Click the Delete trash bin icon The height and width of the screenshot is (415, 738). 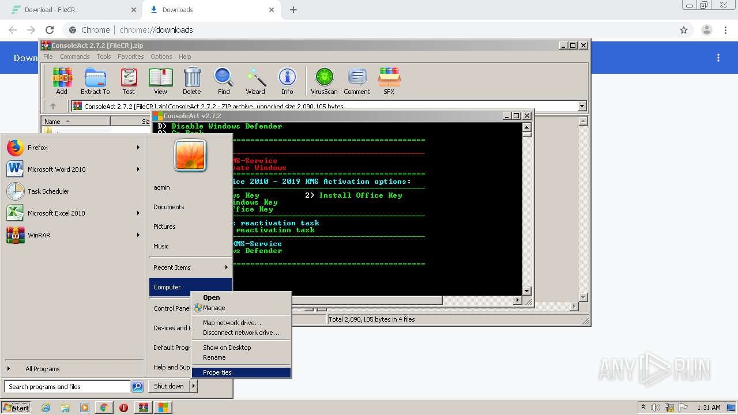(192, 81)
